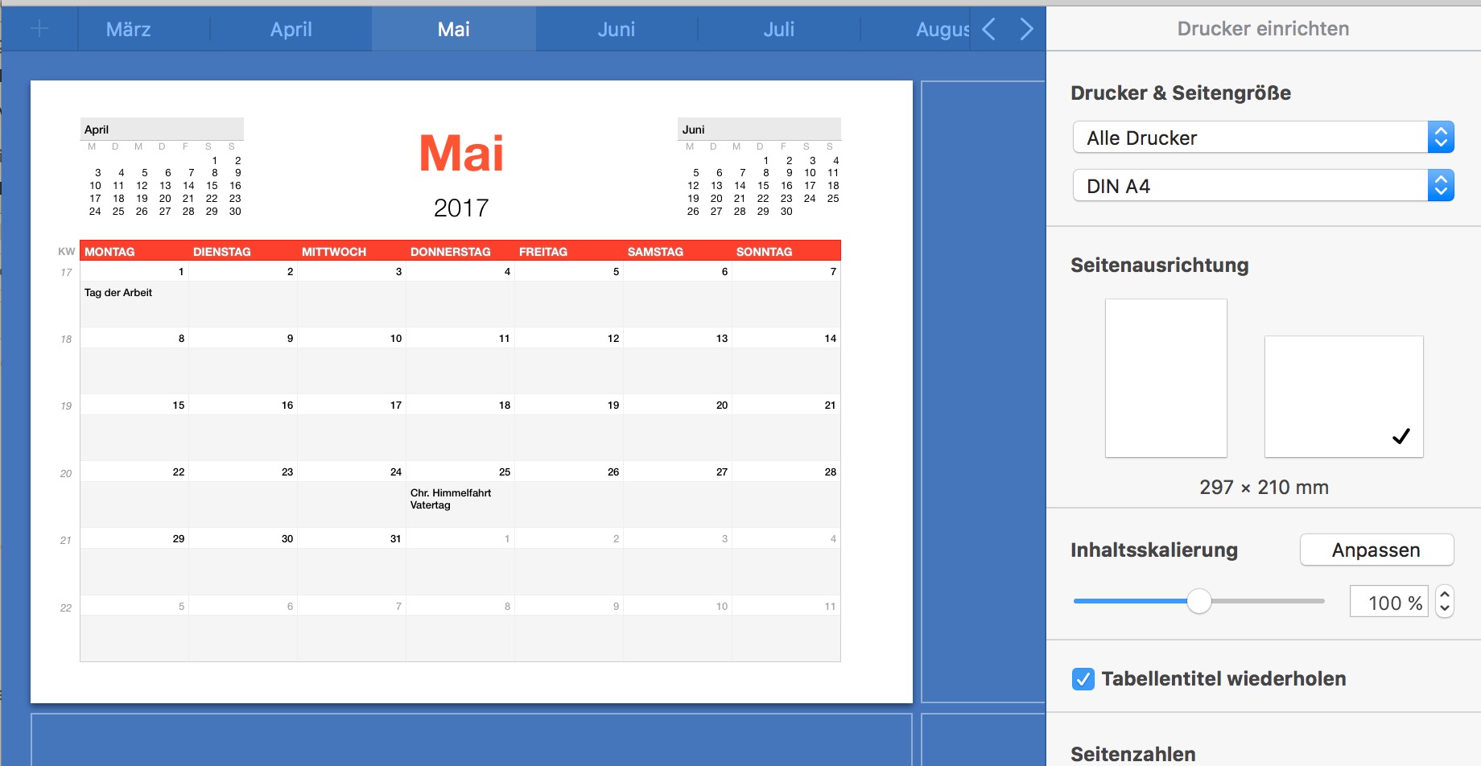Screen dimensions: 1481x766
Task: Select the large Mai title text
Action: point(461,154)
